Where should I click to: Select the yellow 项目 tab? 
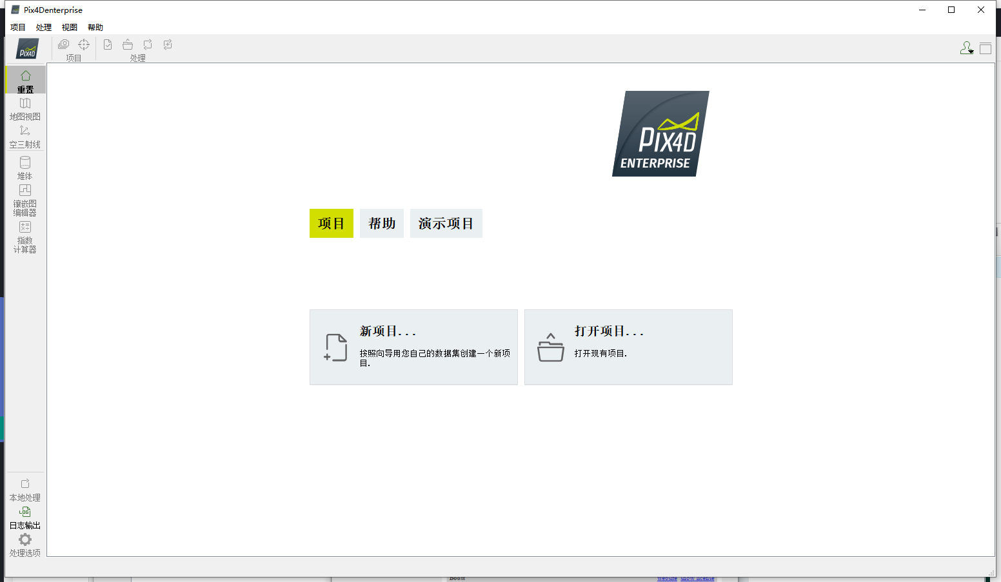tap(332, 223)
